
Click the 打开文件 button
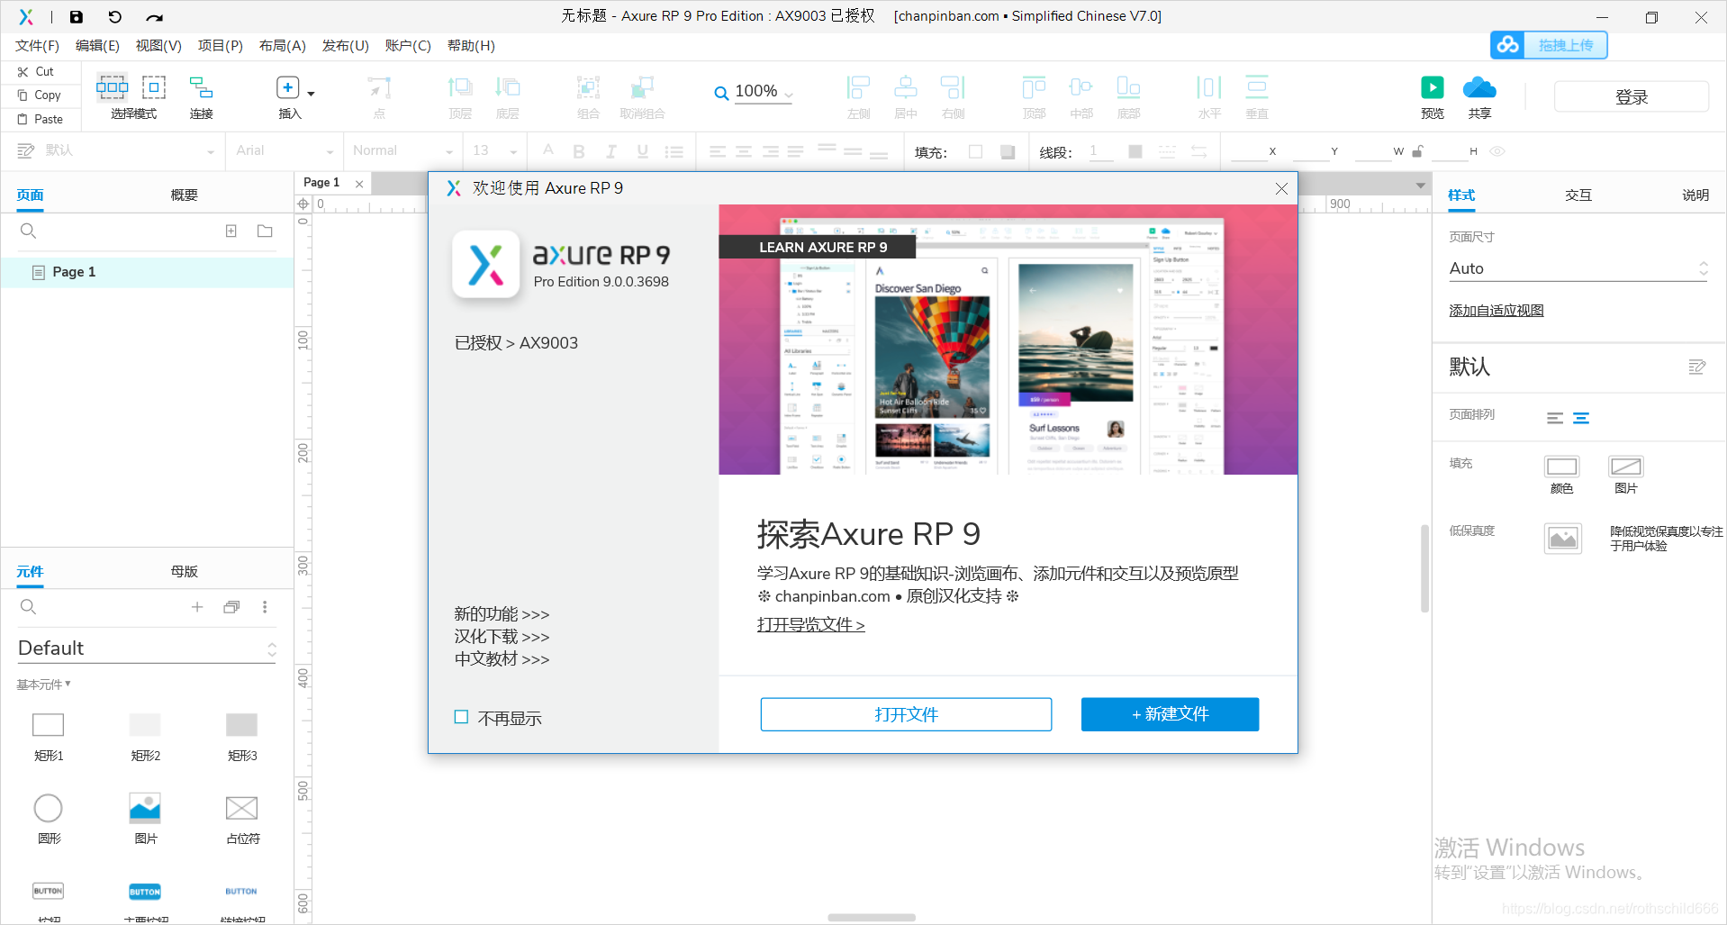[906, 714]
